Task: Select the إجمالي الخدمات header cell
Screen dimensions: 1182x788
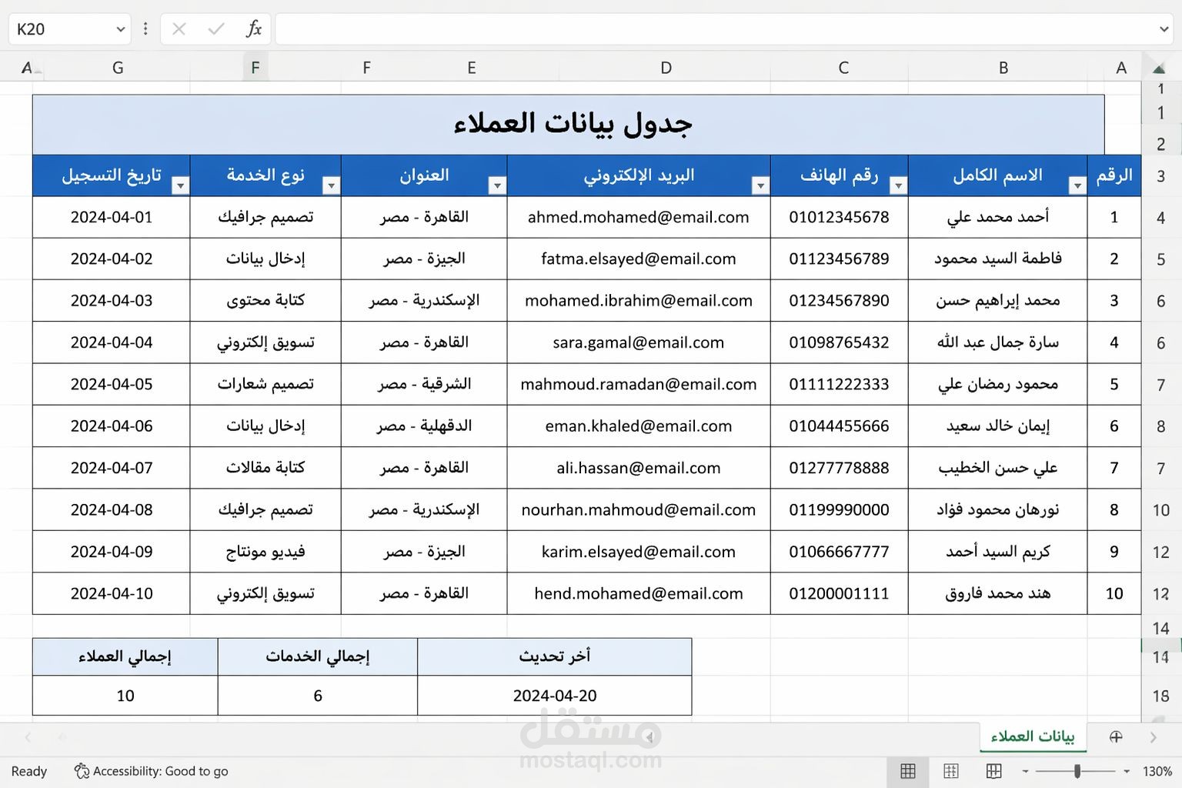Action: point(318,656)
